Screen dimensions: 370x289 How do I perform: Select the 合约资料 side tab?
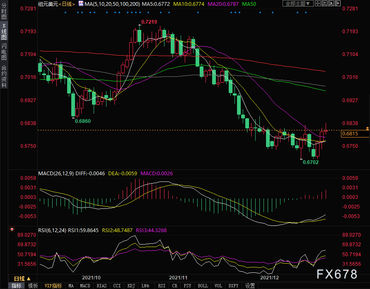pyautogui.click(x=4, y=76)
